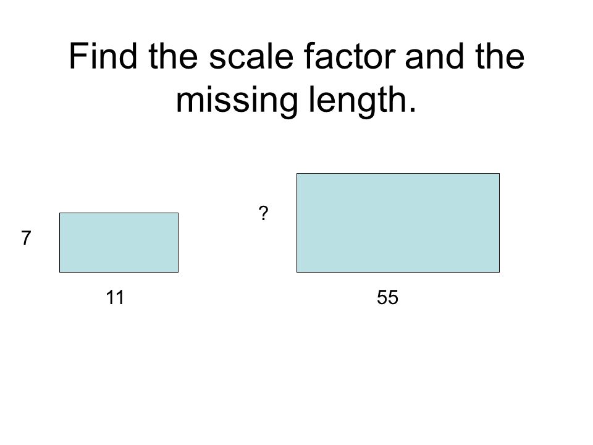This screenshot has height=445, width=593.
Task: Click the small rectangle's top-left corner
Action: tap(60, 213)
